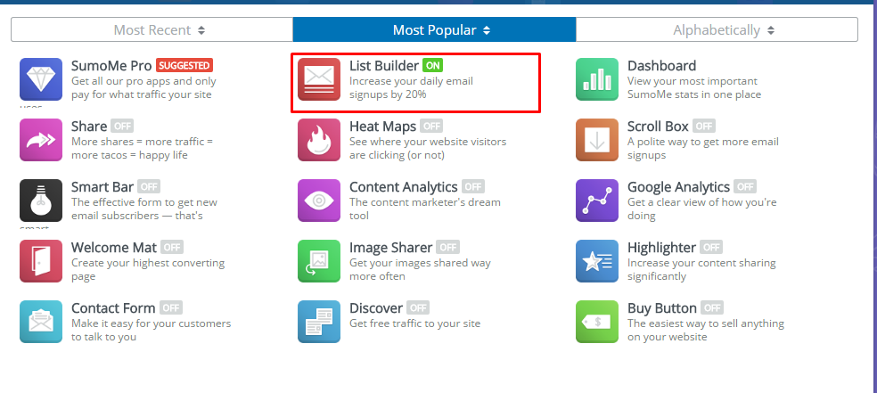Sort apps by Most Recent tab

152,29
